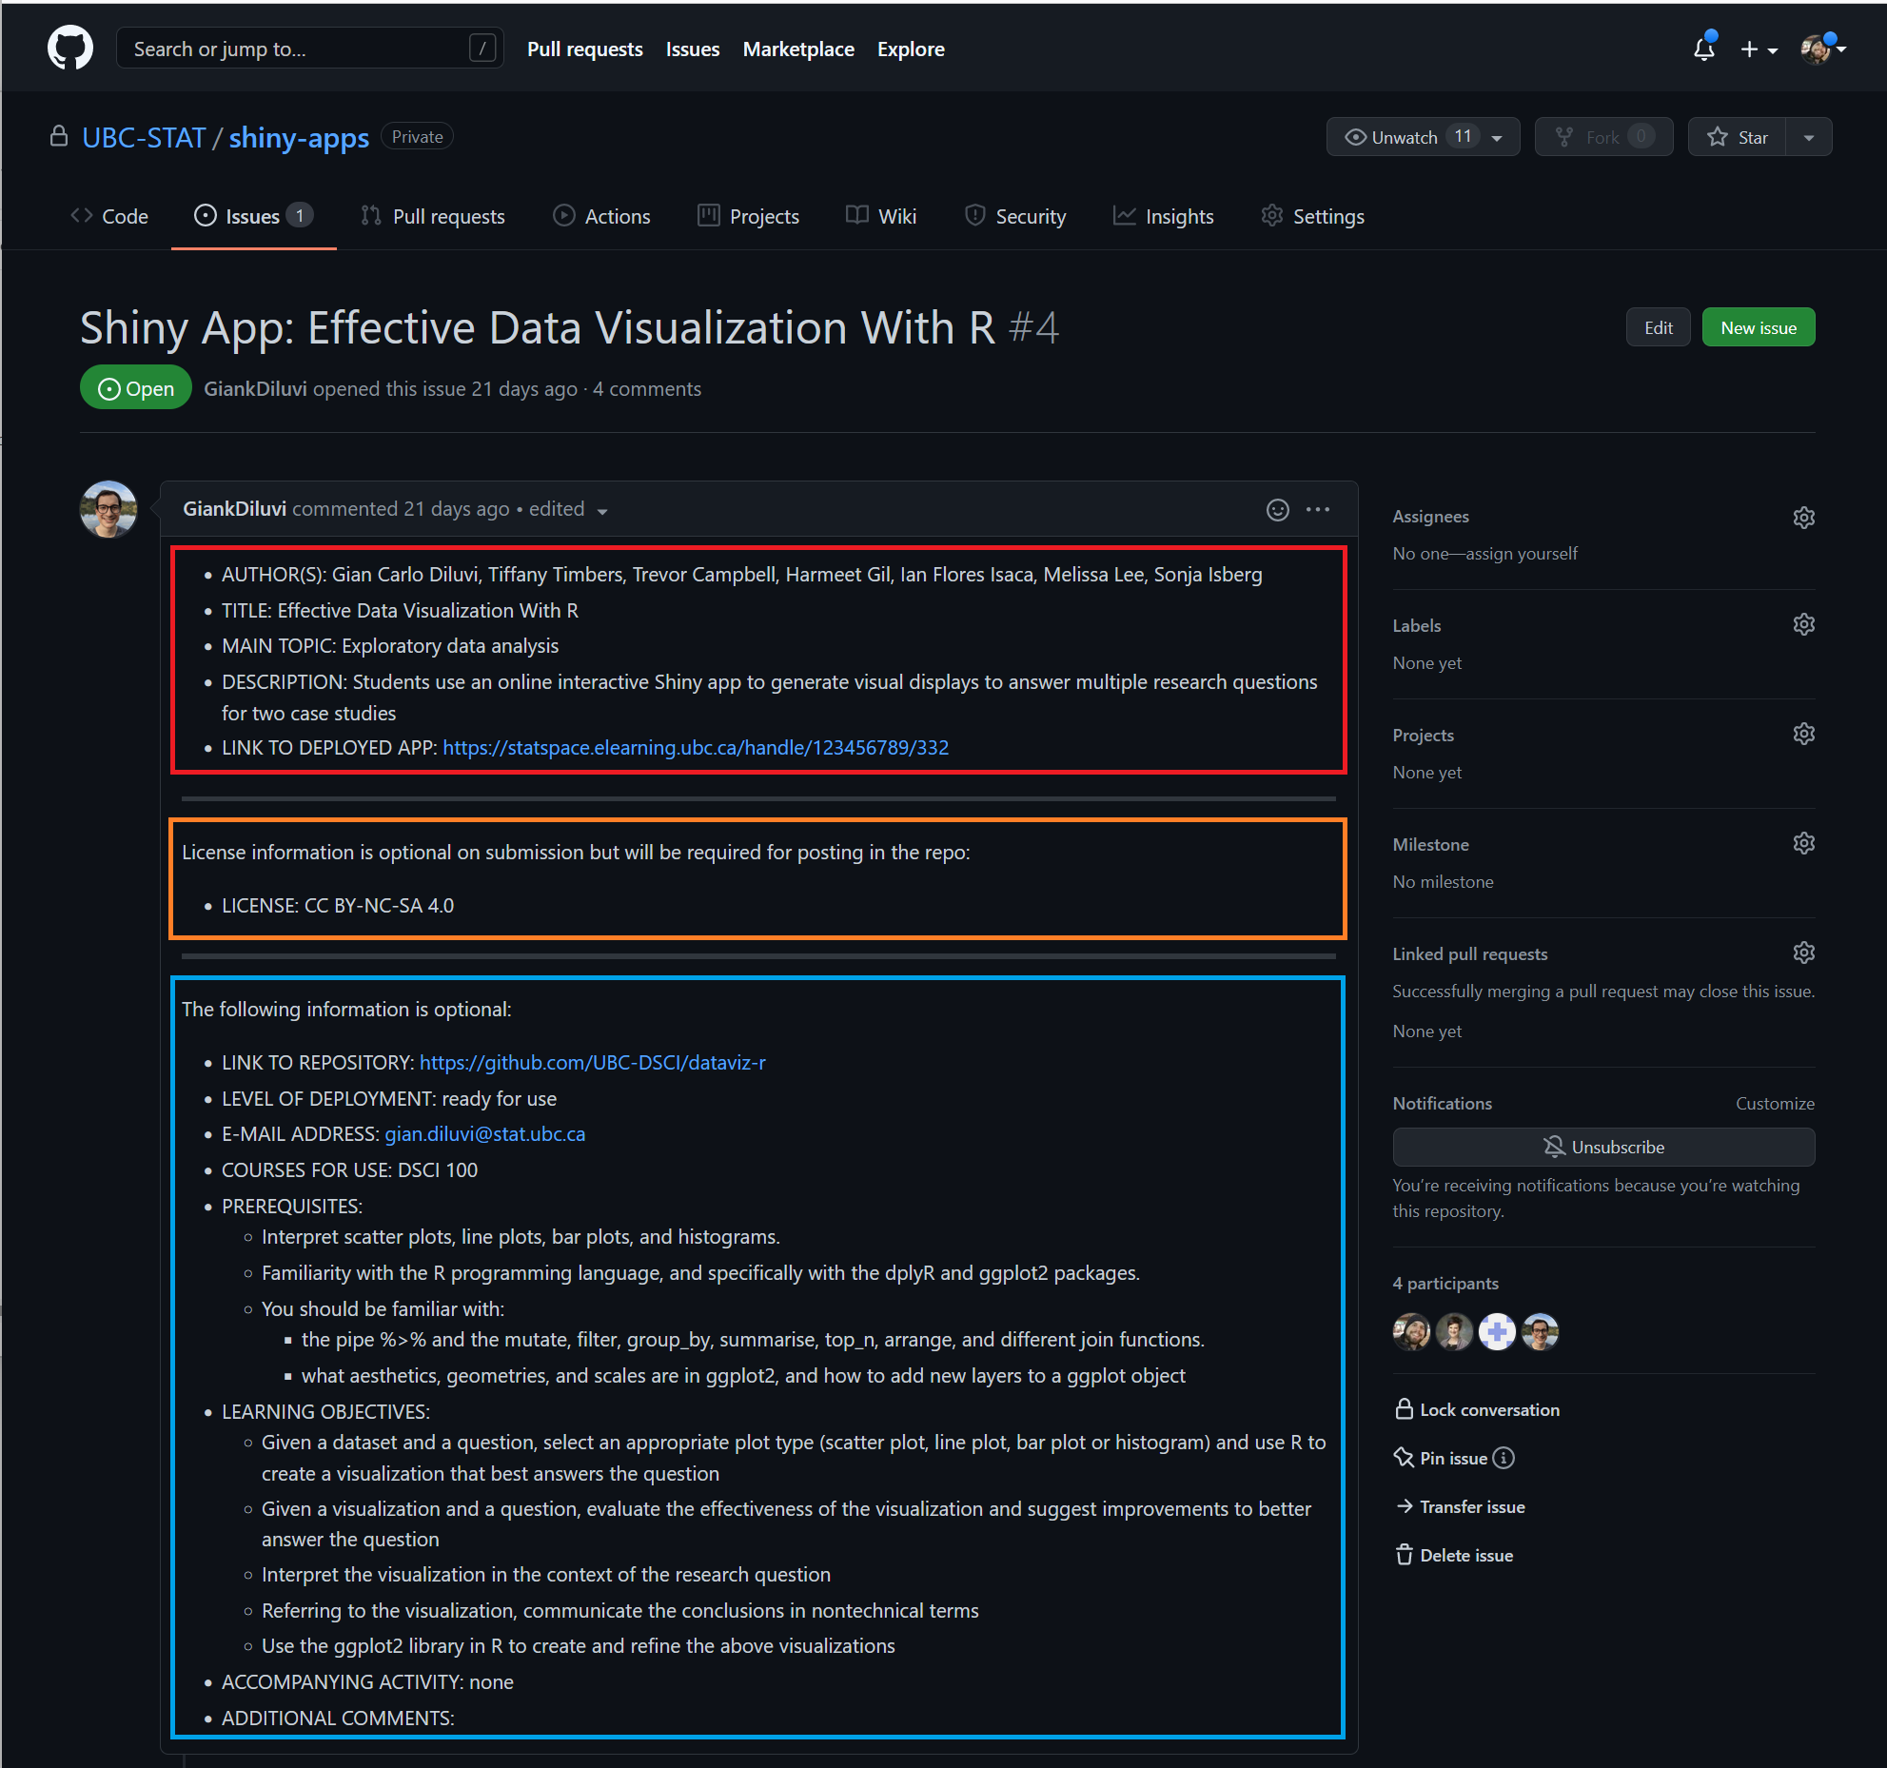Click the fourth participant avatar

click(x=1540, y=1331)
